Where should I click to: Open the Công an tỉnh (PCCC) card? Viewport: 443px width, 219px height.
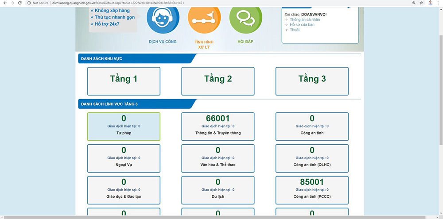312,190
